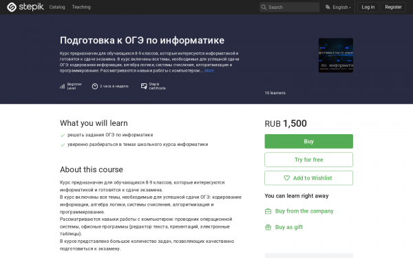
Task: Click the search magnifier icon
Action: pyautogui.click(x=264, y=7)
